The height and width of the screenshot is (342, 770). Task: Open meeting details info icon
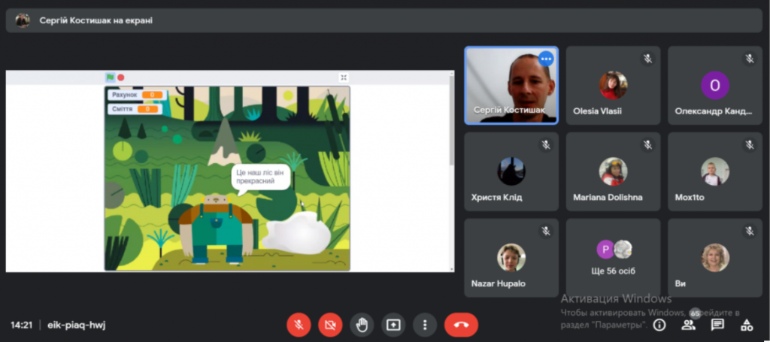(659, 325)
